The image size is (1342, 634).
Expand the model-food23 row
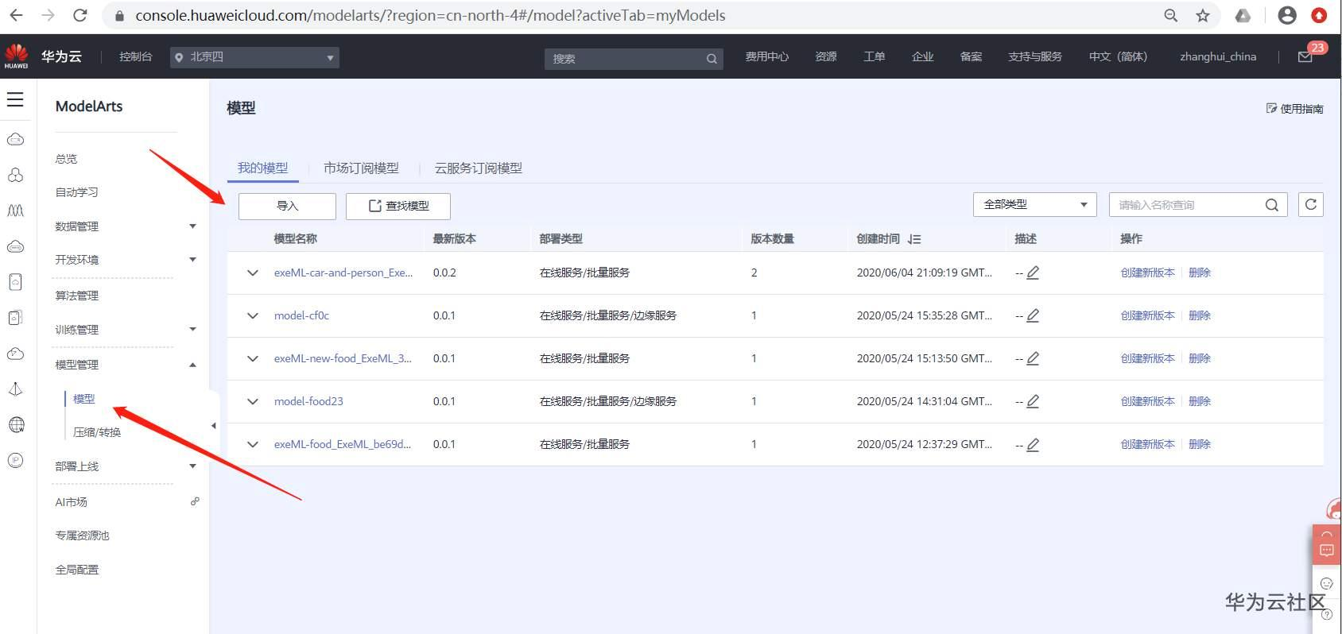(x=253, y=401)
